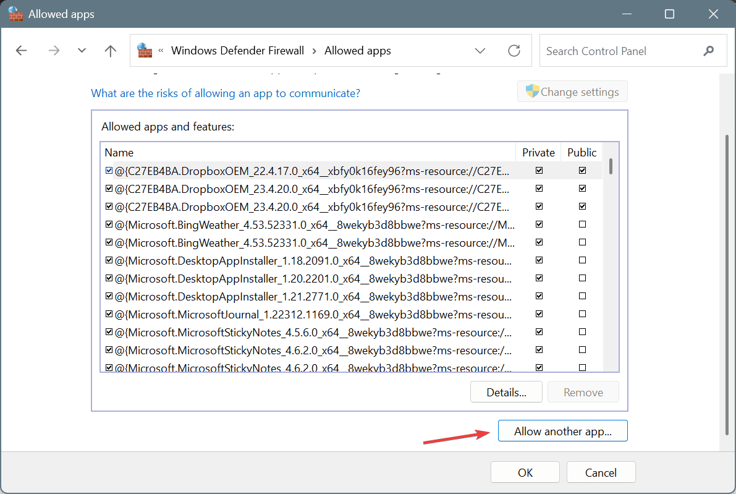Viewport: 736px width, 494px height.
Task: Toggle Private for MicrosoftStickyNotes_4.5.6.0
Action: coord(539,332)
